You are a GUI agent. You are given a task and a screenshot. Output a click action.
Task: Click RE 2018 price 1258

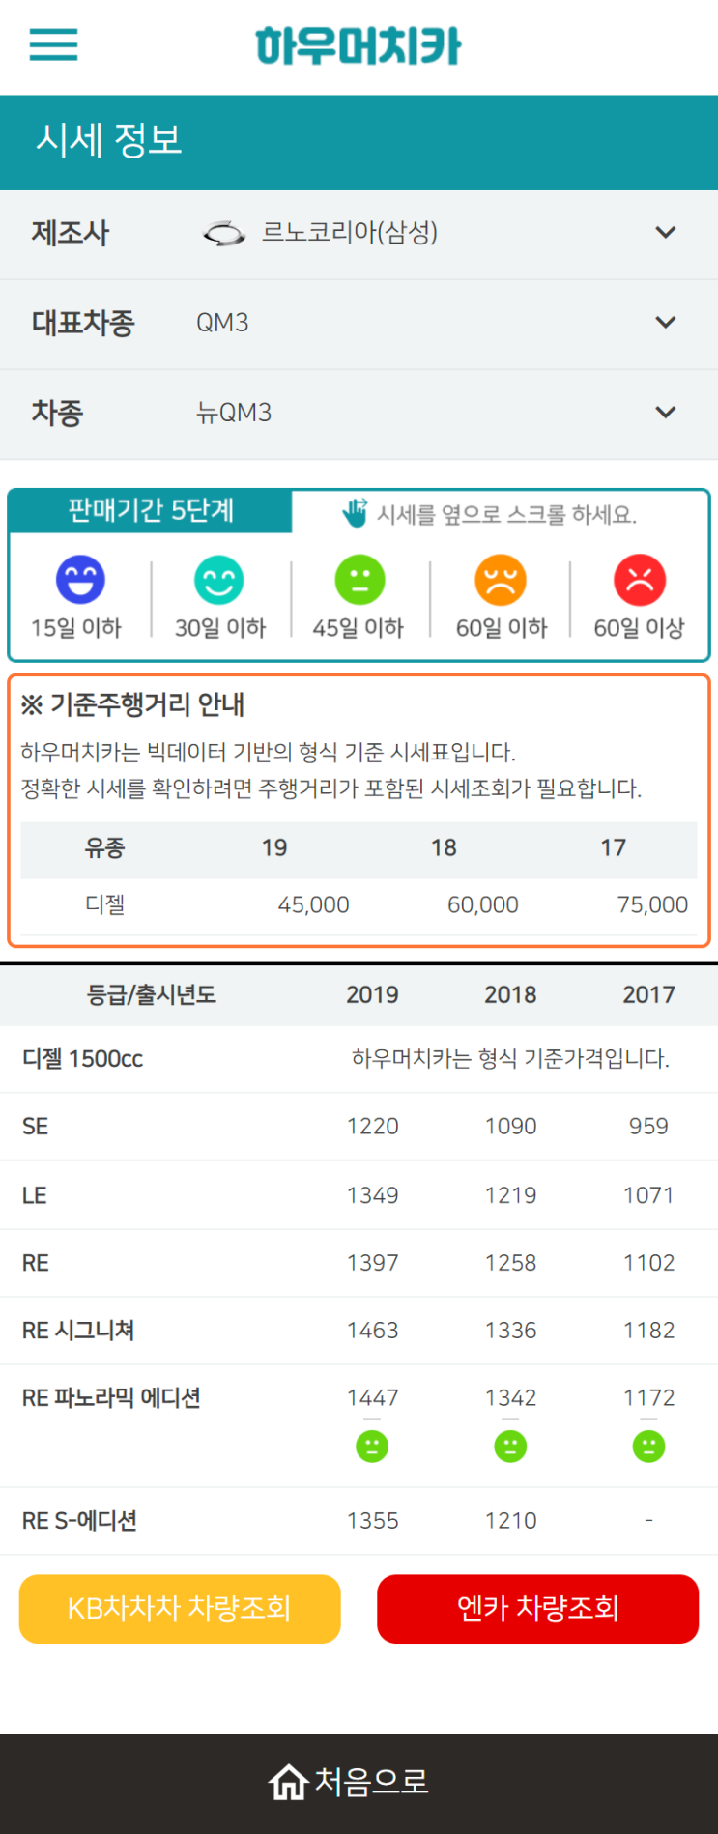click(x=510, y=1263)
